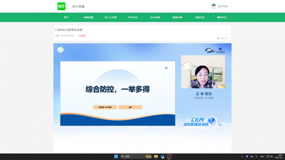
Task: Open the 精彩栏目 section
Action: [222, 17]
